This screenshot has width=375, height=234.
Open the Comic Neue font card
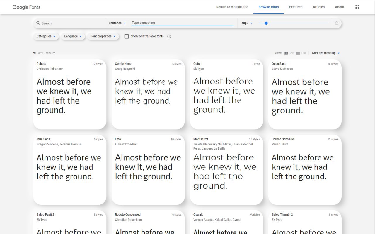tap(148, 94)
